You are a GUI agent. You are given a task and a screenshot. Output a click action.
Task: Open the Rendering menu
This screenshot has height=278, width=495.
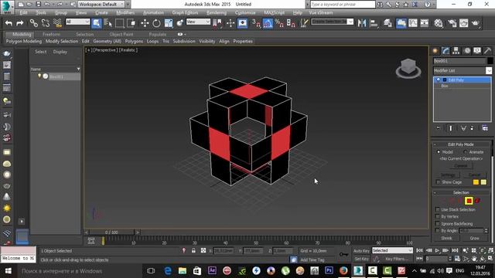coord(217,12)
